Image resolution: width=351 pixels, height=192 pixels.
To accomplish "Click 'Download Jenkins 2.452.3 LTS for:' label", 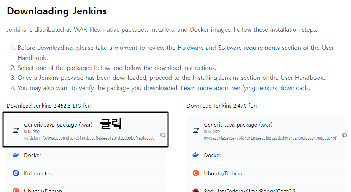I will point(49,106).
